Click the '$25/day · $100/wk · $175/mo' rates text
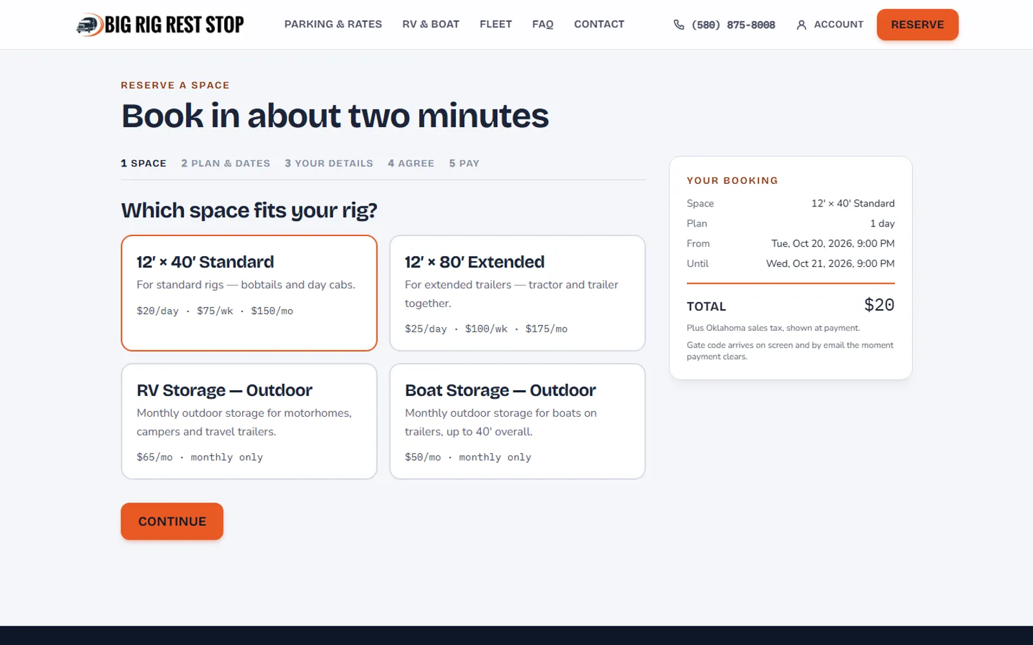 (486, 329)
